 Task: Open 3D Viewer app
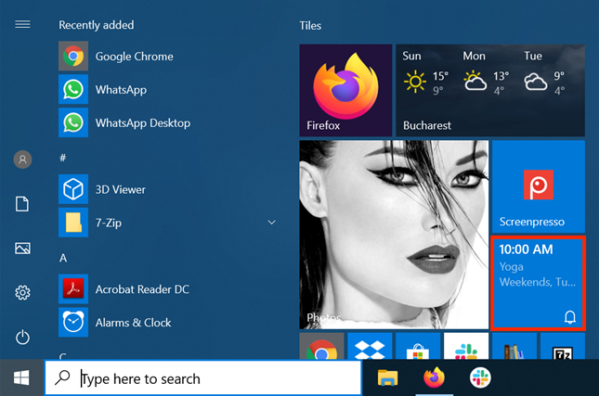168,189
